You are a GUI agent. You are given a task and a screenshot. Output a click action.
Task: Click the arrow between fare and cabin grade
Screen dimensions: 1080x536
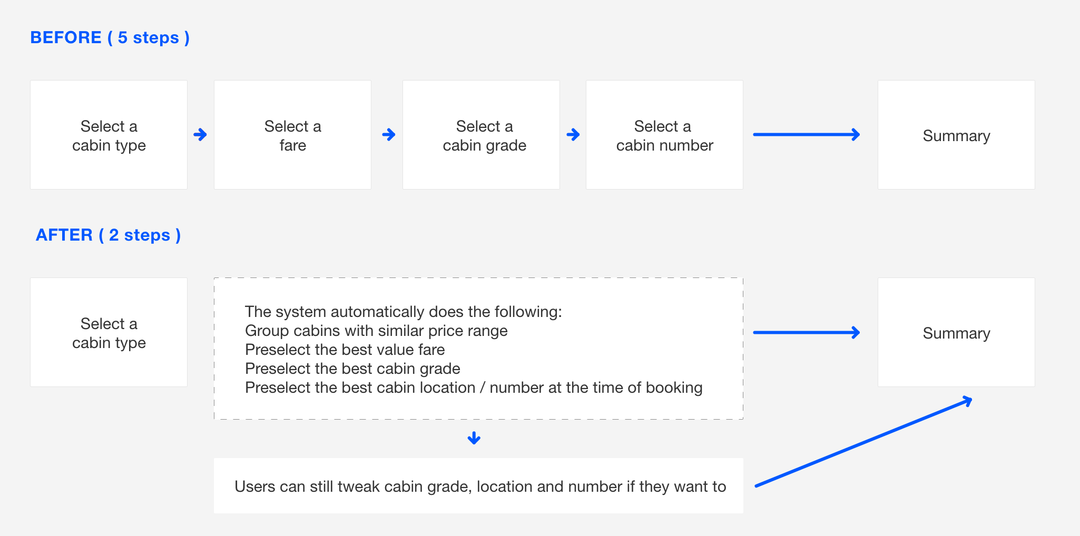click(389, 135)
